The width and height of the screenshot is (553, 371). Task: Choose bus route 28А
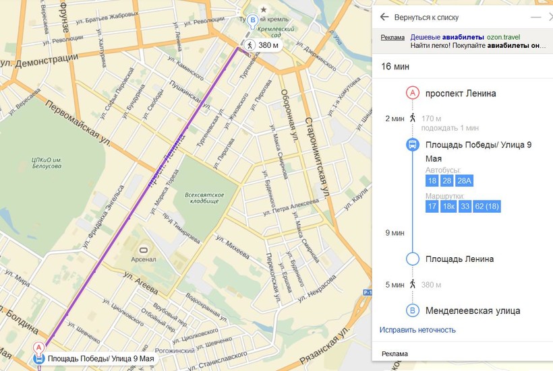click(464, 181)
